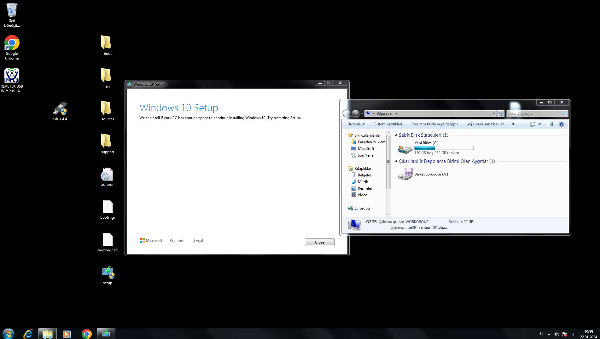Show more toolbar commands chevron

[x=513, y=124]
